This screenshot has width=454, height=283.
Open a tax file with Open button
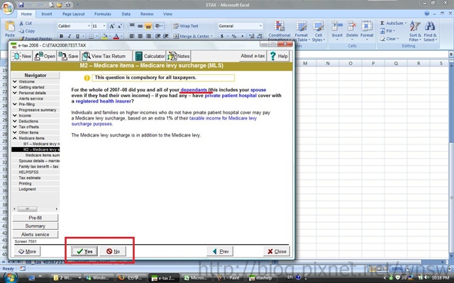pyautogui.click(x=45, y=56)
